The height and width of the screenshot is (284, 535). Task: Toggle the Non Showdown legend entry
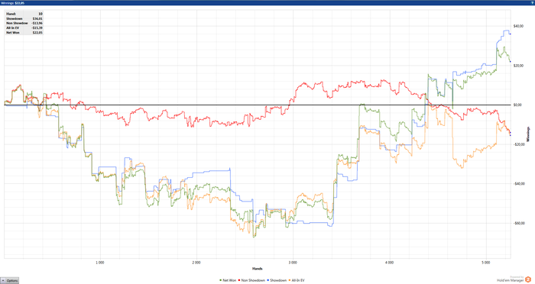(x=251, y=280)
